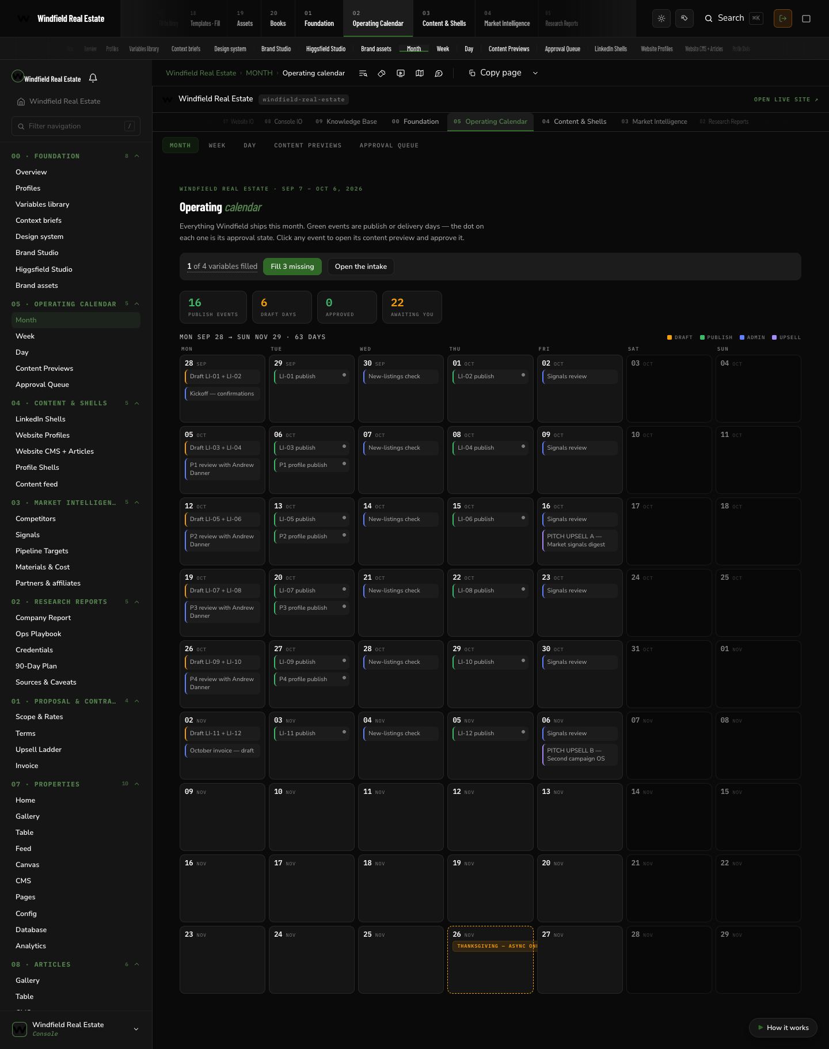The height and width of the screenshot is (1049, 829).
Task: Focus the Filter navigation input field
Action: coord(76,126)
